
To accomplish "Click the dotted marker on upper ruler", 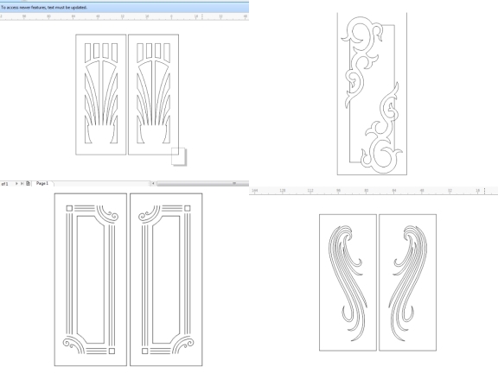I will [x=202, y=16].
